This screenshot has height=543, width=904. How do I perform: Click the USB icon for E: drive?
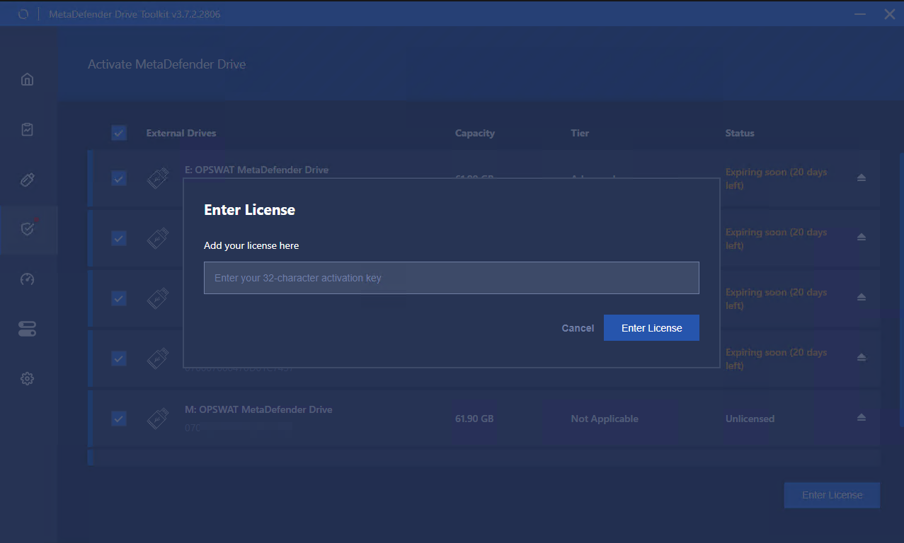coord(157,178)
